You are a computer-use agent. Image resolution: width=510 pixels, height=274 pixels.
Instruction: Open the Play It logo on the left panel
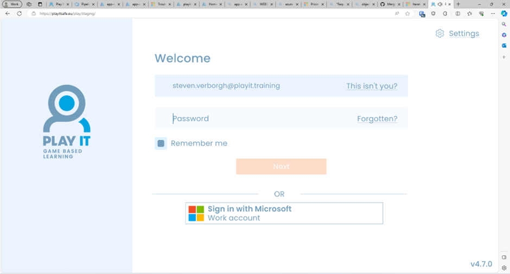[67, 121]
